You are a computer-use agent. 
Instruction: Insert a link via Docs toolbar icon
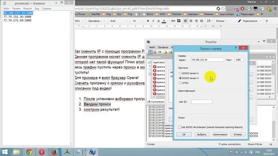(x=173, y=21)
